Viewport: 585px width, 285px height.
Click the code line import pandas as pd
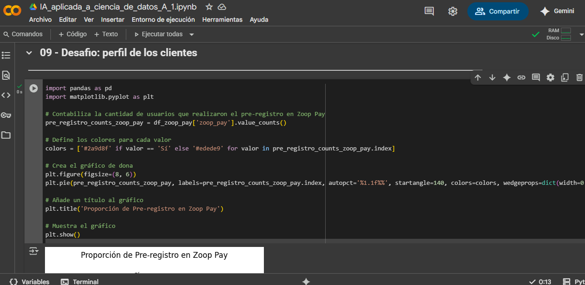point(79,88)
